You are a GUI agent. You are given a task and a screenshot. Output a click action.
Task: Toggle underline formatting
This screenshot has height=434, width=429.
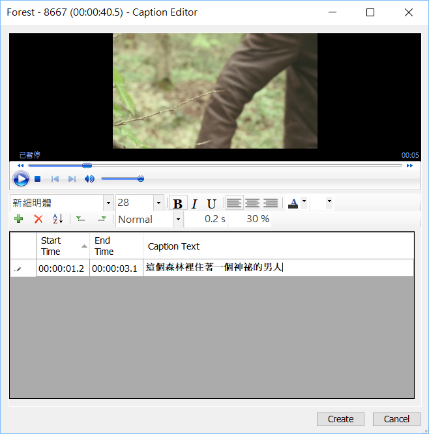click(212, 203)
